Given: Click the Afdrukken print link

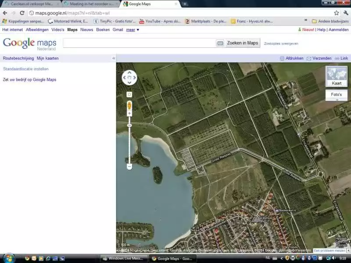Looking at the screenshot, I should 292,58.
